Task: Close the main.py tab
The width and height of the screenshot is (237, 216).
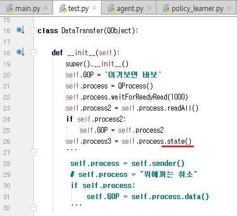Action: [x=46, y=8]
